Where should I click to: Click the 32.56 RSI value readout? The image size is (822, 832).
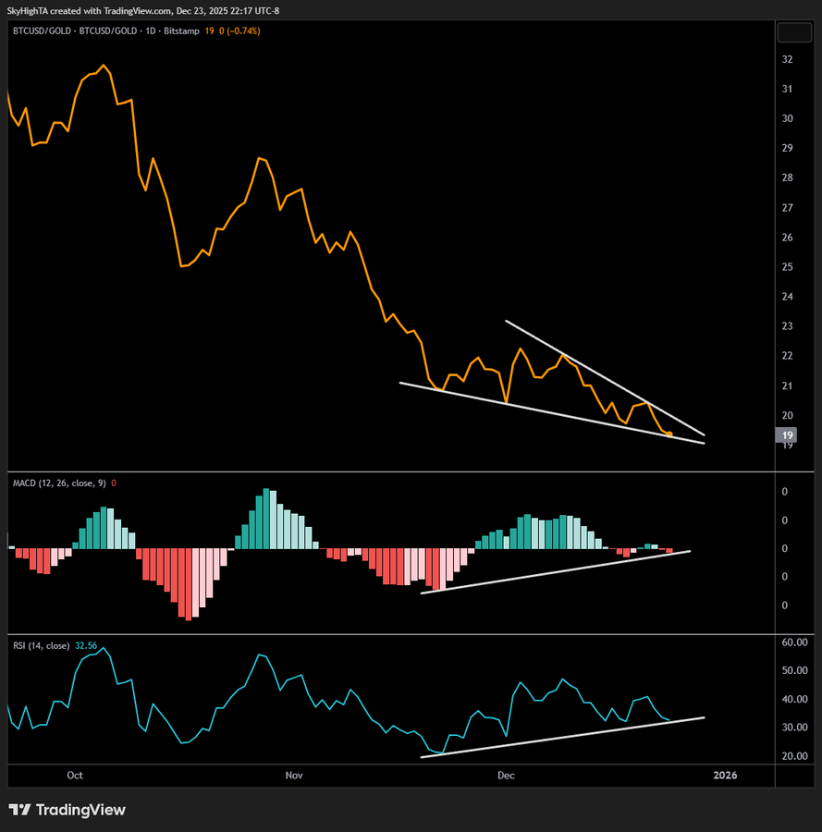click(x=85, y=645)
